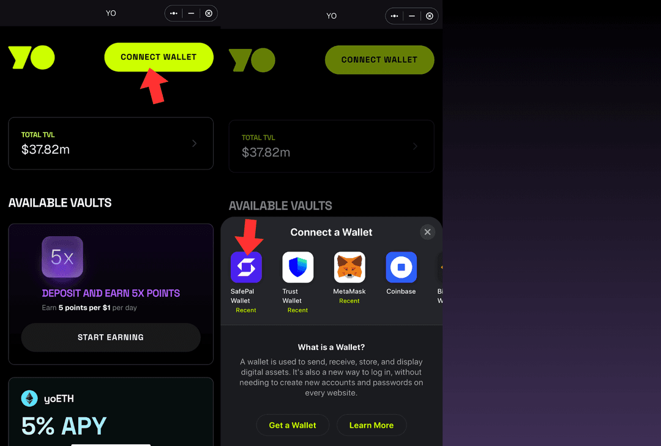The image size is (661, 446).
Task: Close the Connect a Wallet dialog
Action: tap(427, 232)
